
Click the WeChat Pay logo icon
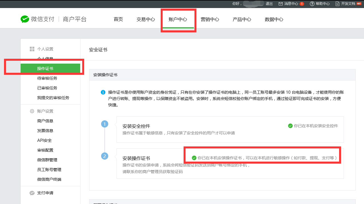pos(25,19)
